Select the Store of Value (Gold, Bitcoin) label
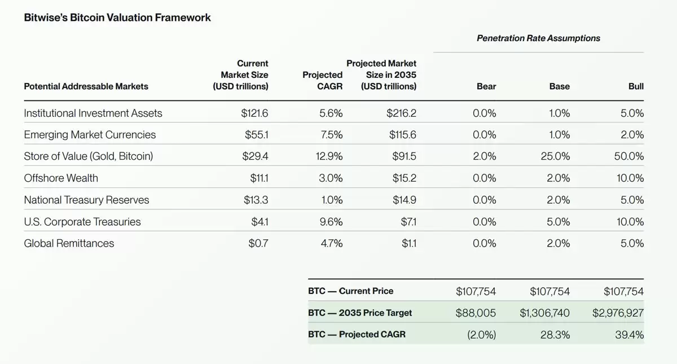The width and height of the screenshot is (677, 364). pos(89,156)
